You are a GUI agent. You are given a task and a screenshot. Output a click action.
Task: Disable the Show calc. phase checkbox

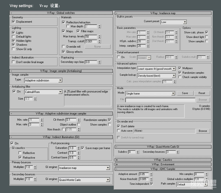207,33
